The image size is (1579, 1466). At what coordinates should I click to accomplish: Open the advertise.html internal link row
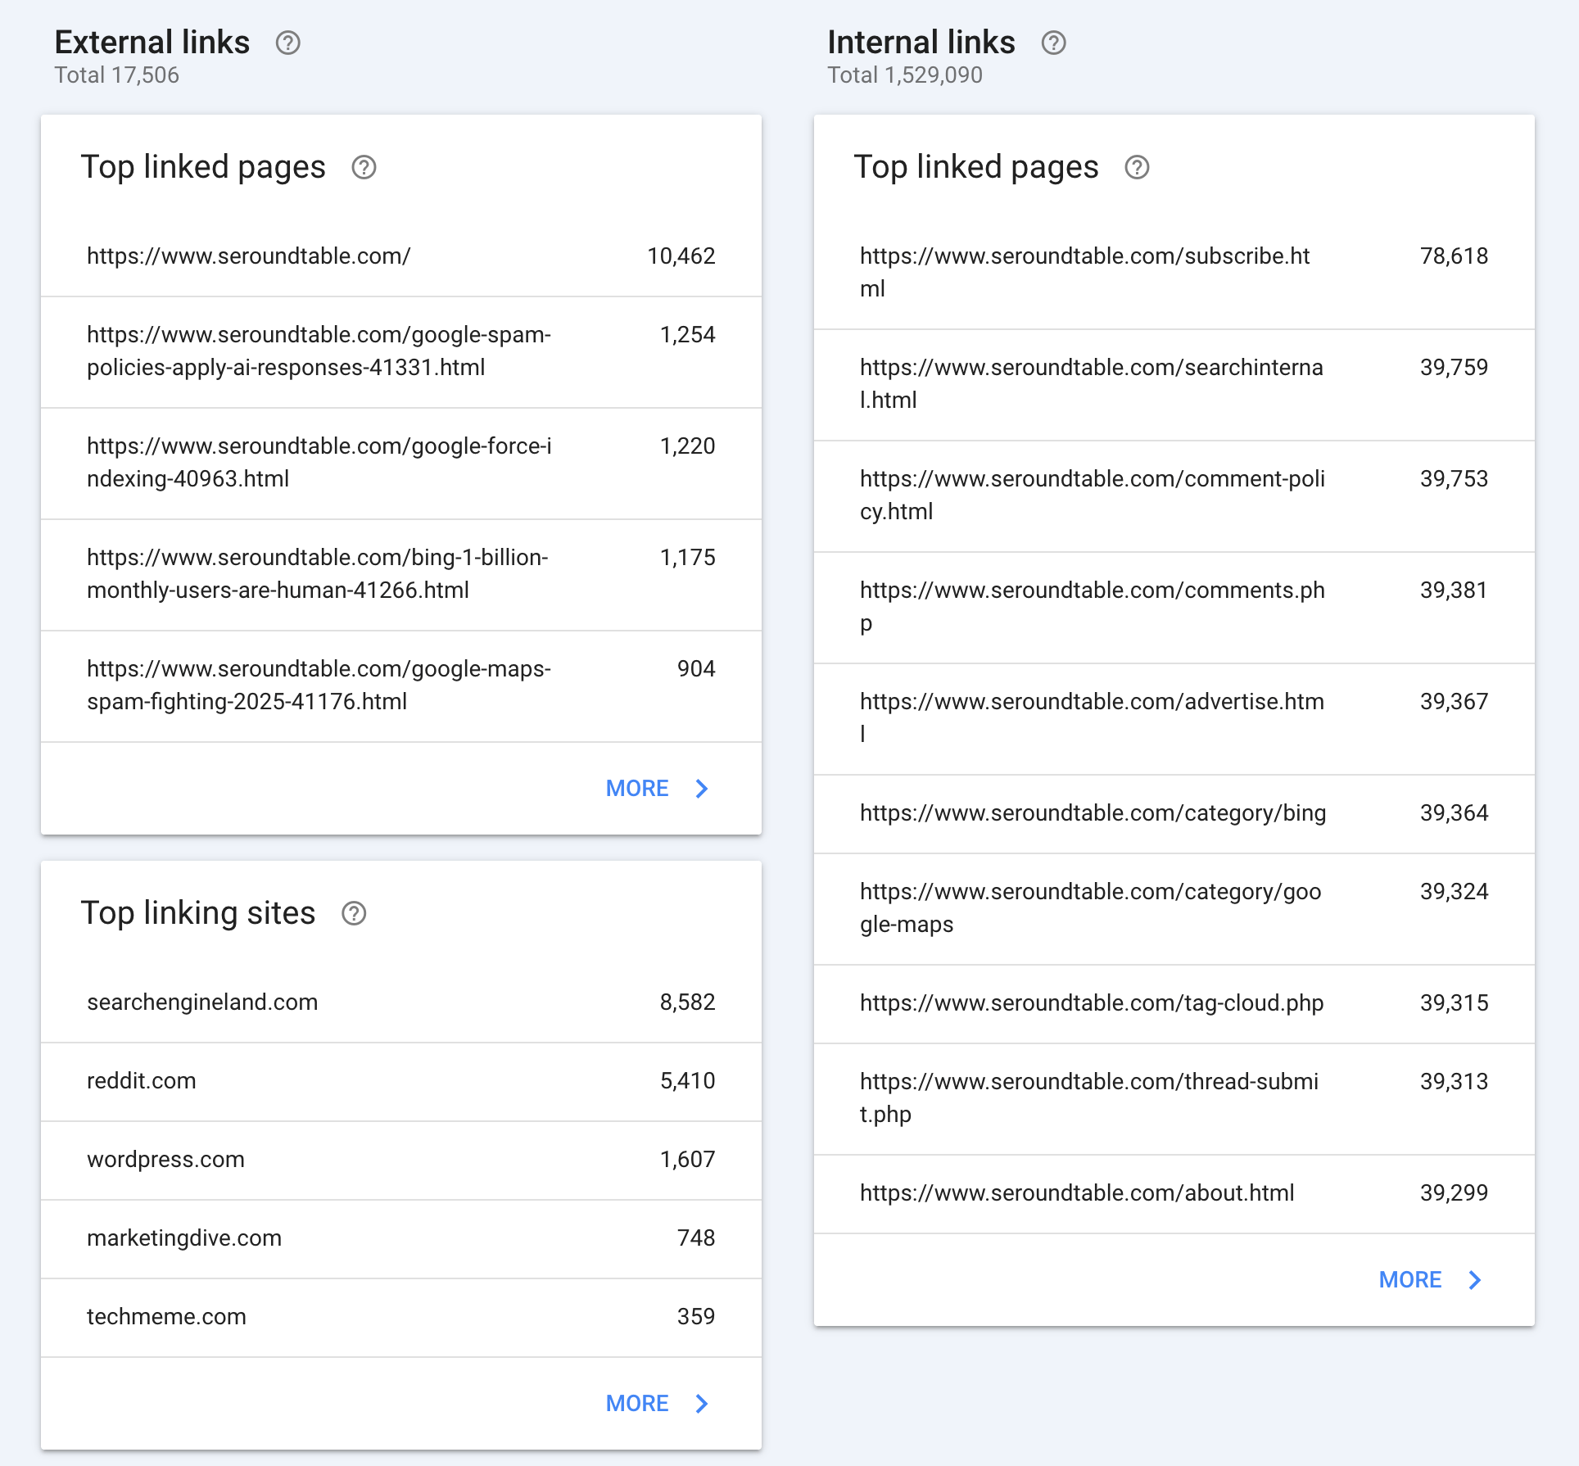coord(1174,718)
